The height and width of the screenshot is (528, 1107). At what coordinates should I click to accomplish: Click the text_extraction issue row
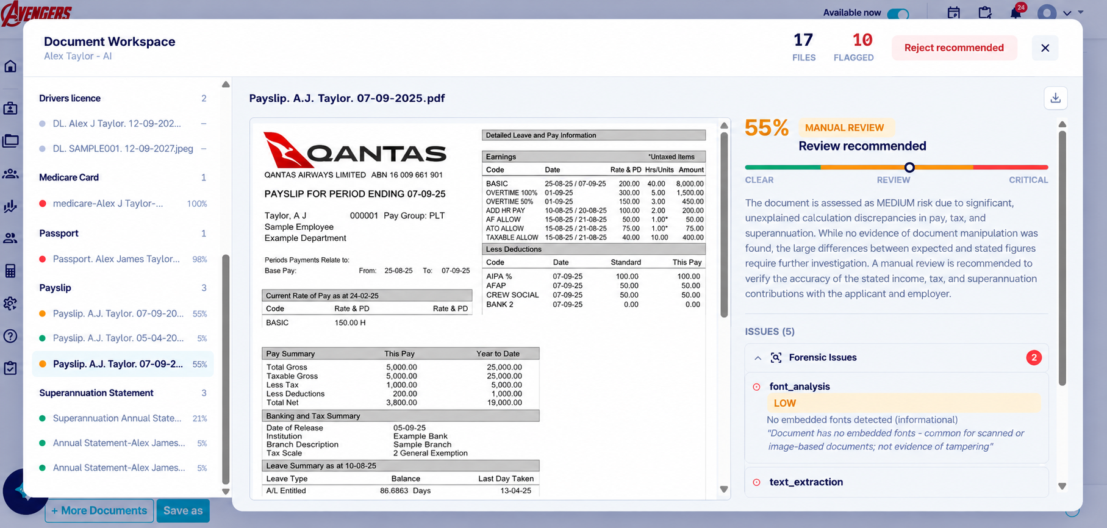(x=896, y=482)
